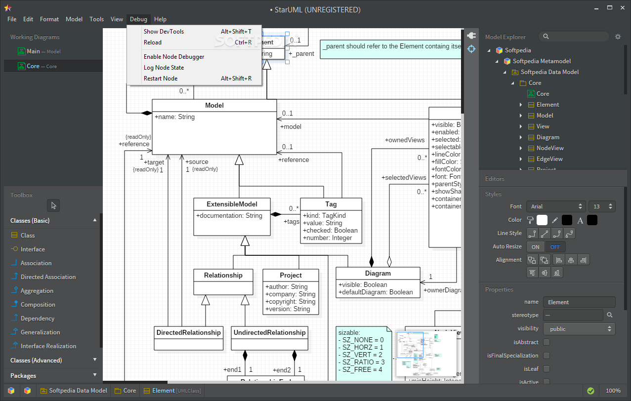Check the isLeaf checkbox
Screen dimensions: 631x401
point(547,369)
